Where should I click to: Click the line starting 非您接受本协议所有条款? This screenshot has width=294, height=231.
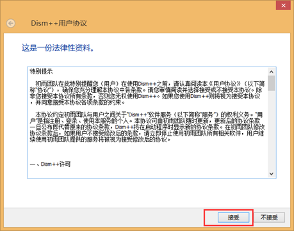145,96
